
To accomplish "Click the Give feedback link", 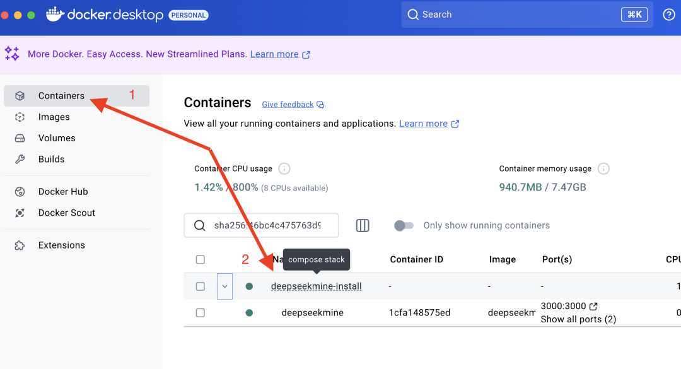I will pyautogui.click(x=288, y=104).
